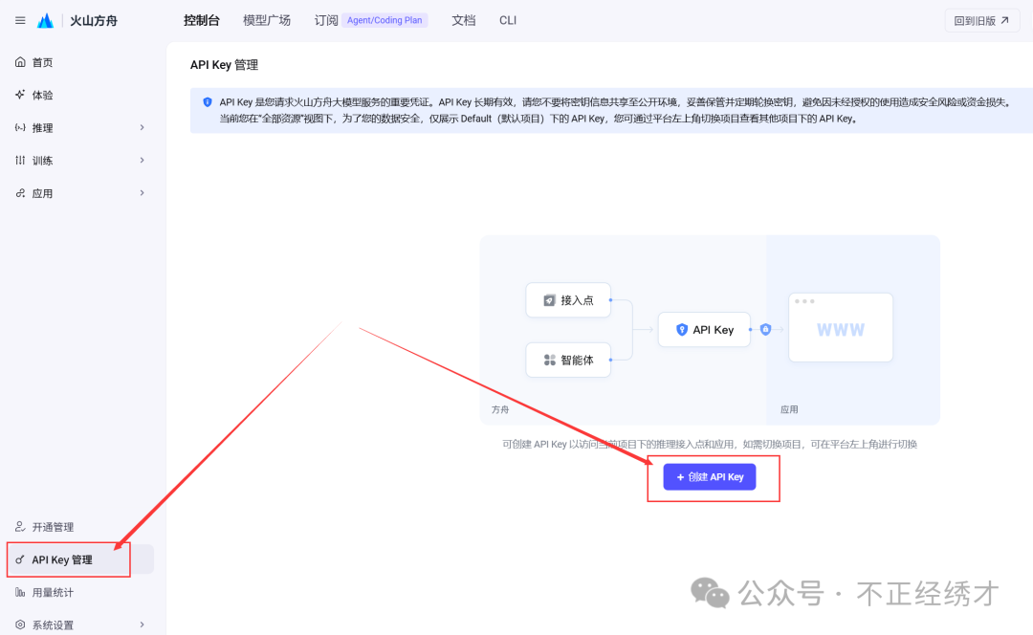Open the 订阅 tab
The image size is (1033, 635).
tap(326, 20)
